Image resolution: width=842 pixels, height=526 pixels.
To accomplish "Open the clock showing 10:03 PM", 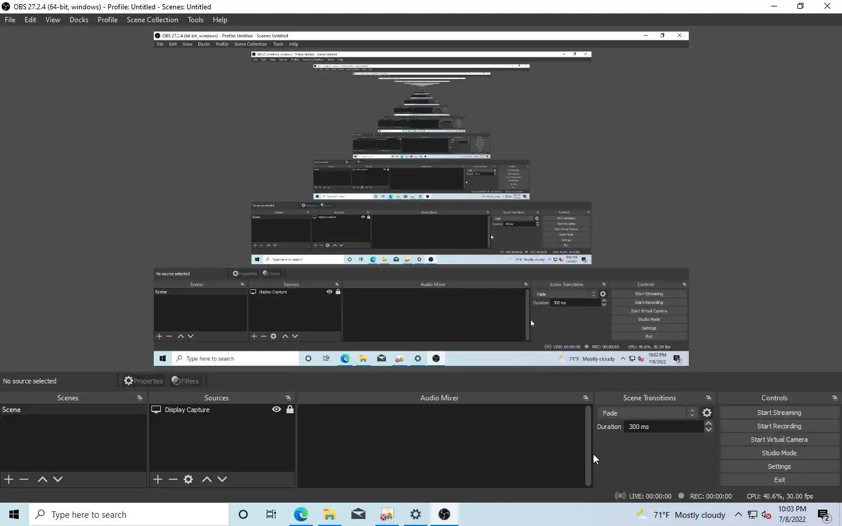I will pyautogui.click(x=792, y=514).
